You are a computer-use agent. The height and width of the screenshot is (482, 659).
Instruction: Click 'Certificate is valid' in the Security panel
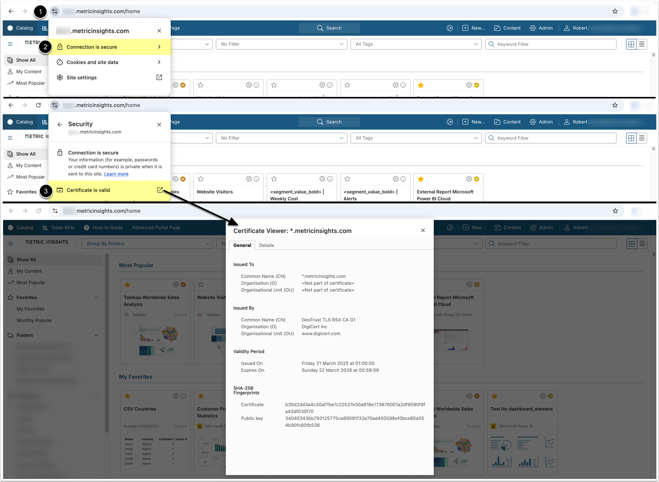(110, 190)
